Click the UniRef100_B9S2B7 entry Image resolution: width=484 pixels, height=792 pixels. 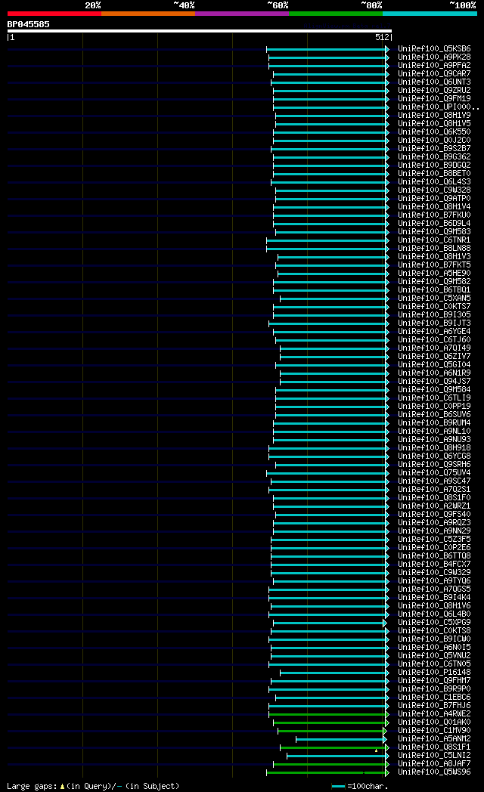point(434,148)
